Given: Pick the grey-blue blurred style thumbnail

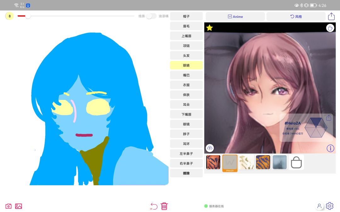Looking at the screenshot, I should point(280,162).
